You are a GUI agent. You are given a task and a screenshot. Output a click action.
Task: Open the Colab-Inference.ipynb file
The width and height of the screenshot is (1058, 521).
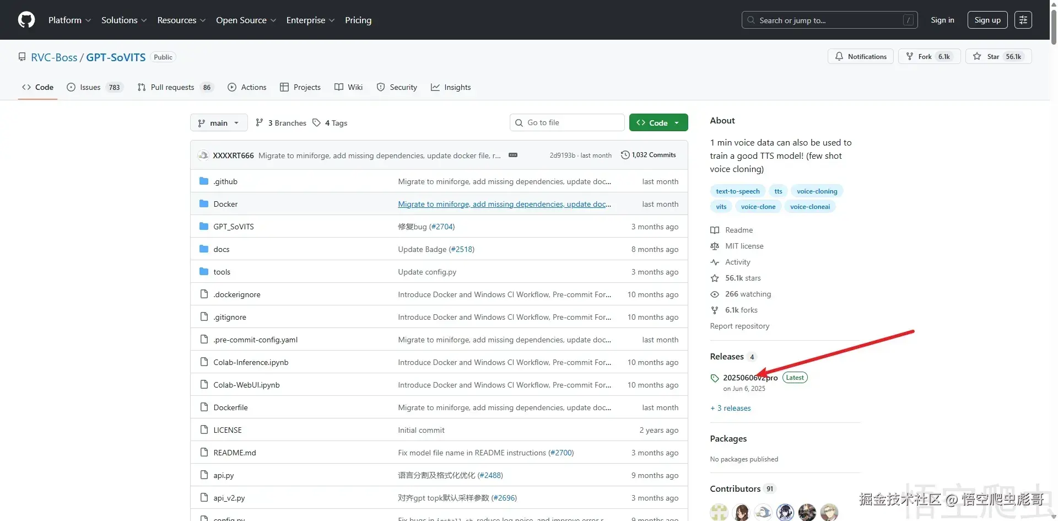(x=251, y=362)
